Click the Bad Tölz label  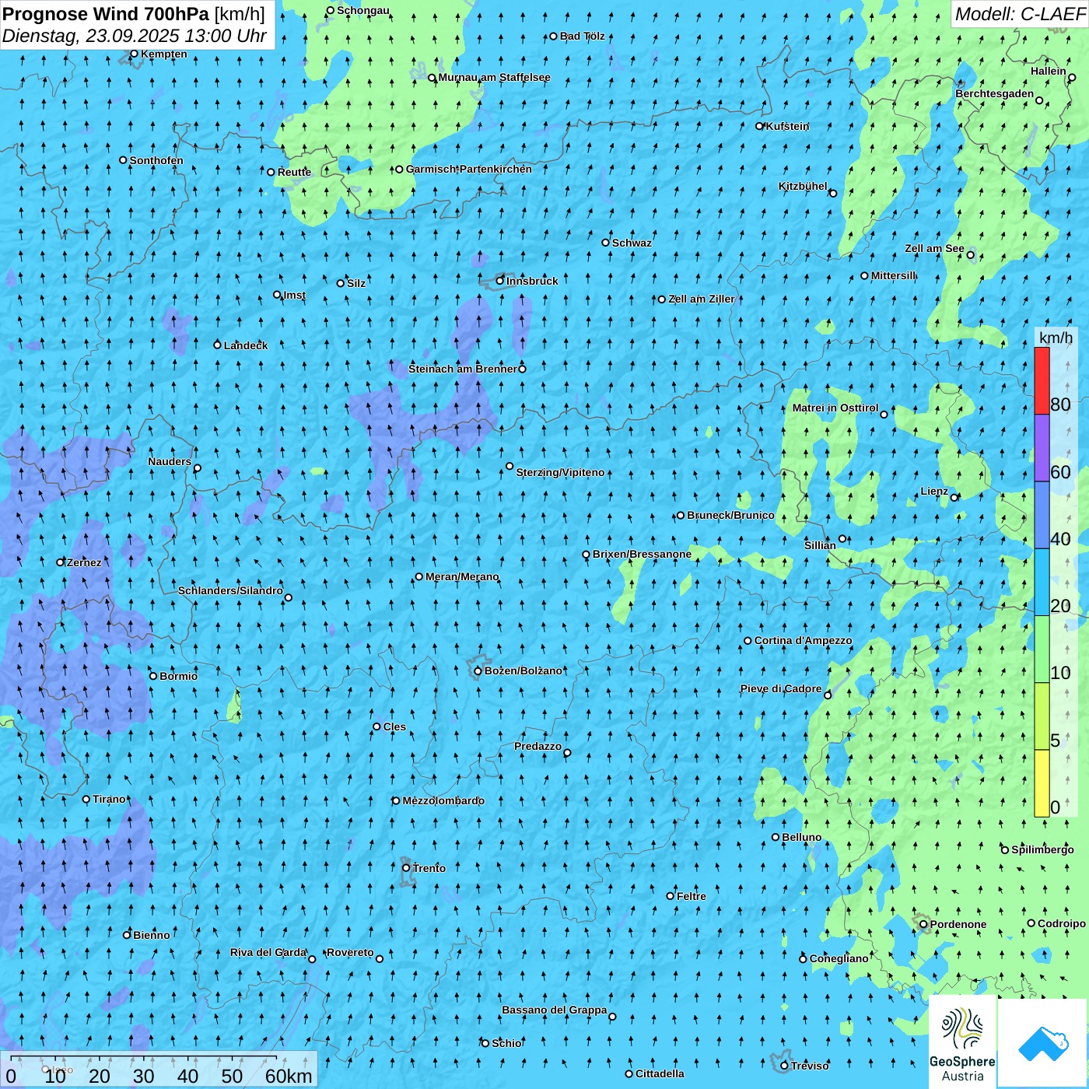tap(582, 36)
